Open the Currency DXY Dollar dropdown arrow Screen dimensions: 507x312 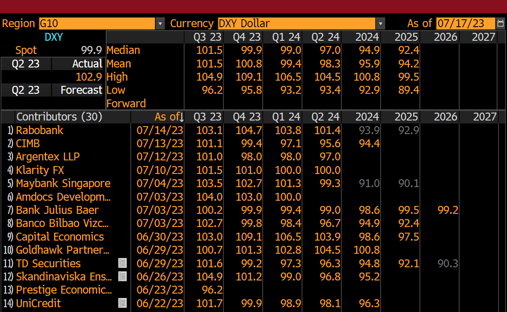pyautogui.click(x=380, y=24)
